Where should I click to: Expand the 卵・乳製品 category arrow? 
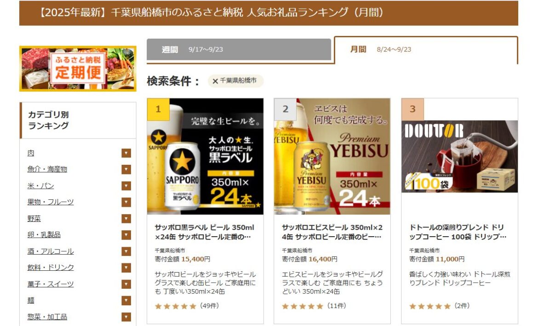tap(126, 235)
